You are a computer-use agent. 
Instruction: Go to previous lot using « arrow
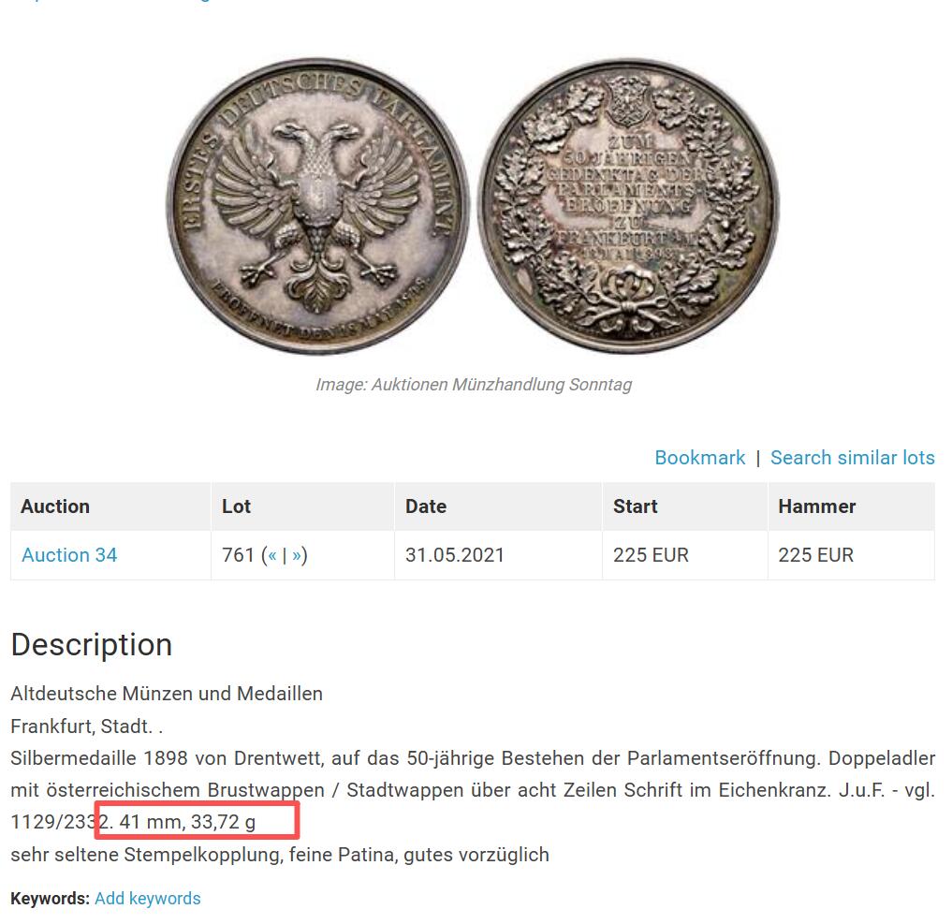(272, 555)
